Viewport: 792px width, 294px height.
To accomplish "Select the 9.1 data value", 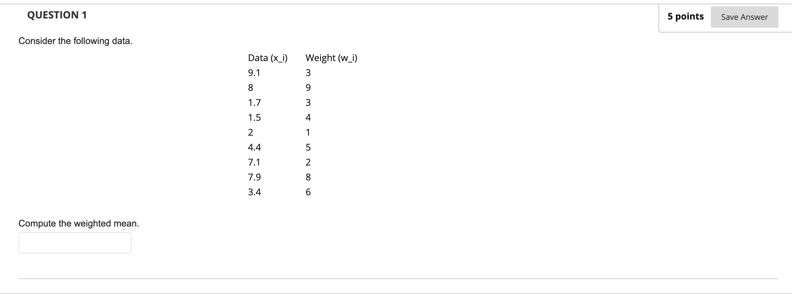I will 254,73.
